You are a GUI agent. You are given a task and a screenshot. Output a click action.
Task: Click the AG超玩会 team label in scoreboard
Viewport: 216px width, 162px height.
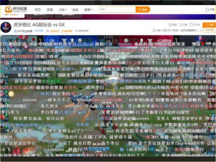[164, 41]
